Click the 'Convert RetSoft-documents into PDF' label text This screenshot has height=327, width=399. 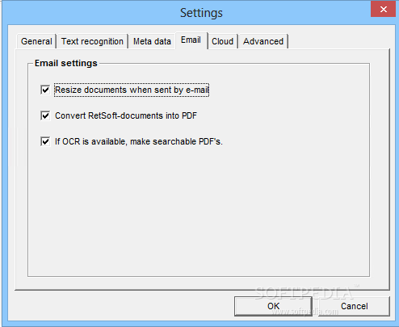pyautogui.click(x=126, y=115)
